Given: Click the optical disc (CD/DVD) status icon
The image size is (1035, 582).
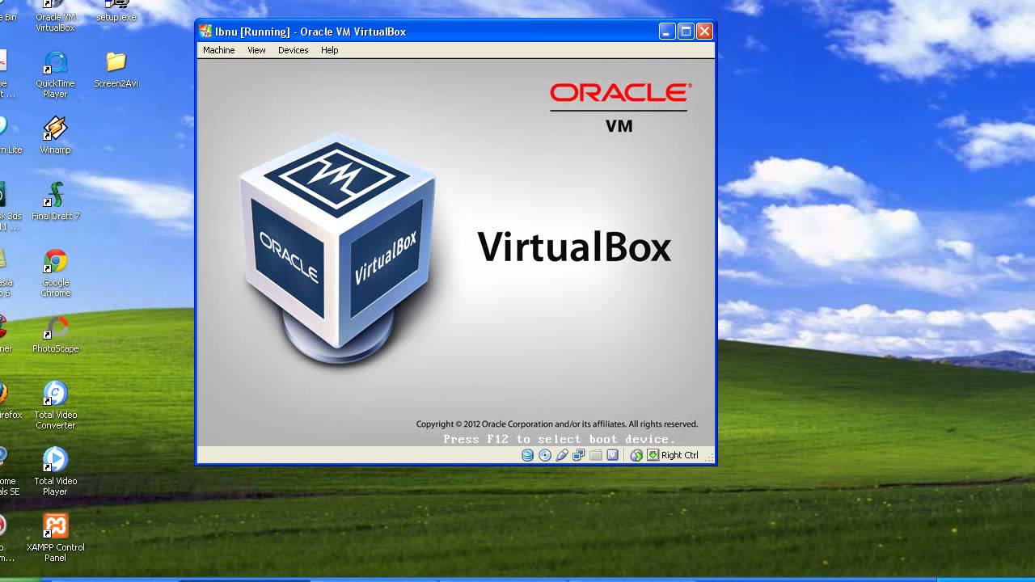Looking at the screenshot, I should tap(544, 455).
